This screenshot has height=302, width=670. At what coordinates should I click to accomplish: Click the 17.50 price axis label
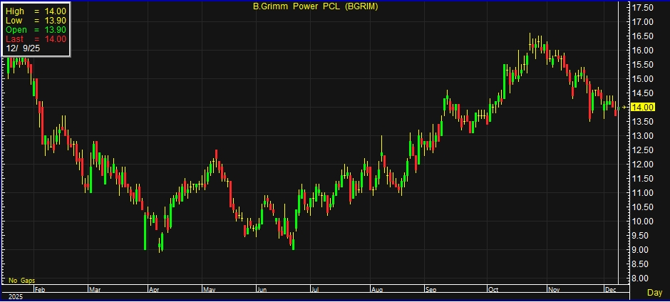tap(644, 7)
